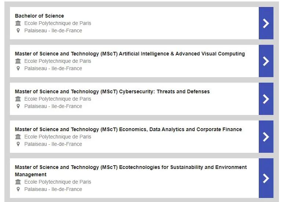The width and height of the screenshot is (283, 202).
Task: Open the MScT Ecotechnologies for Sustainability title
Action: pos(131,171)
